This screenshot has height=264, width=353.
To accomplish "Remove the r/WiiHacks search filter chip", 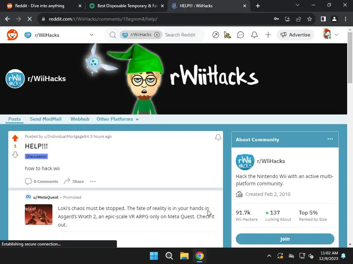I will click(x=157, y=35).
